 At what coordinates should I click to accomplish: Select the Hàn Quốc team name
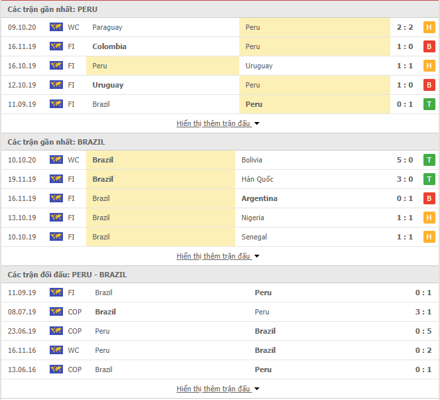click(257, 179)
